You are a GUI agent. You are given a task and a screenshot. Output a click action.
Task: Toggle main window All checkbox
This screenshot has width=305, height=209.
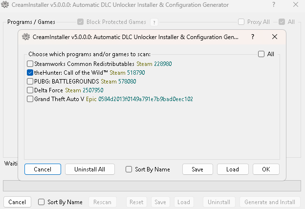[x=282, y=22]
